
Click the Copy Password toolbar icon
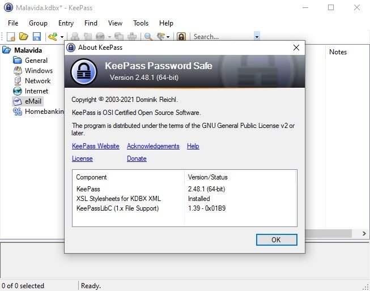pyautogui.click(x=88, y=37)
